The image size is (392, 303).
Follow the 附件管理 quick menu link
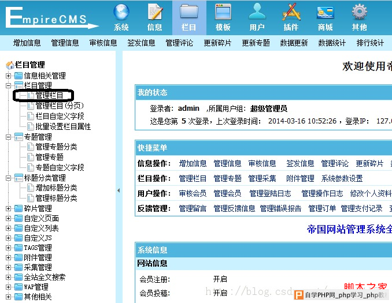300,178
